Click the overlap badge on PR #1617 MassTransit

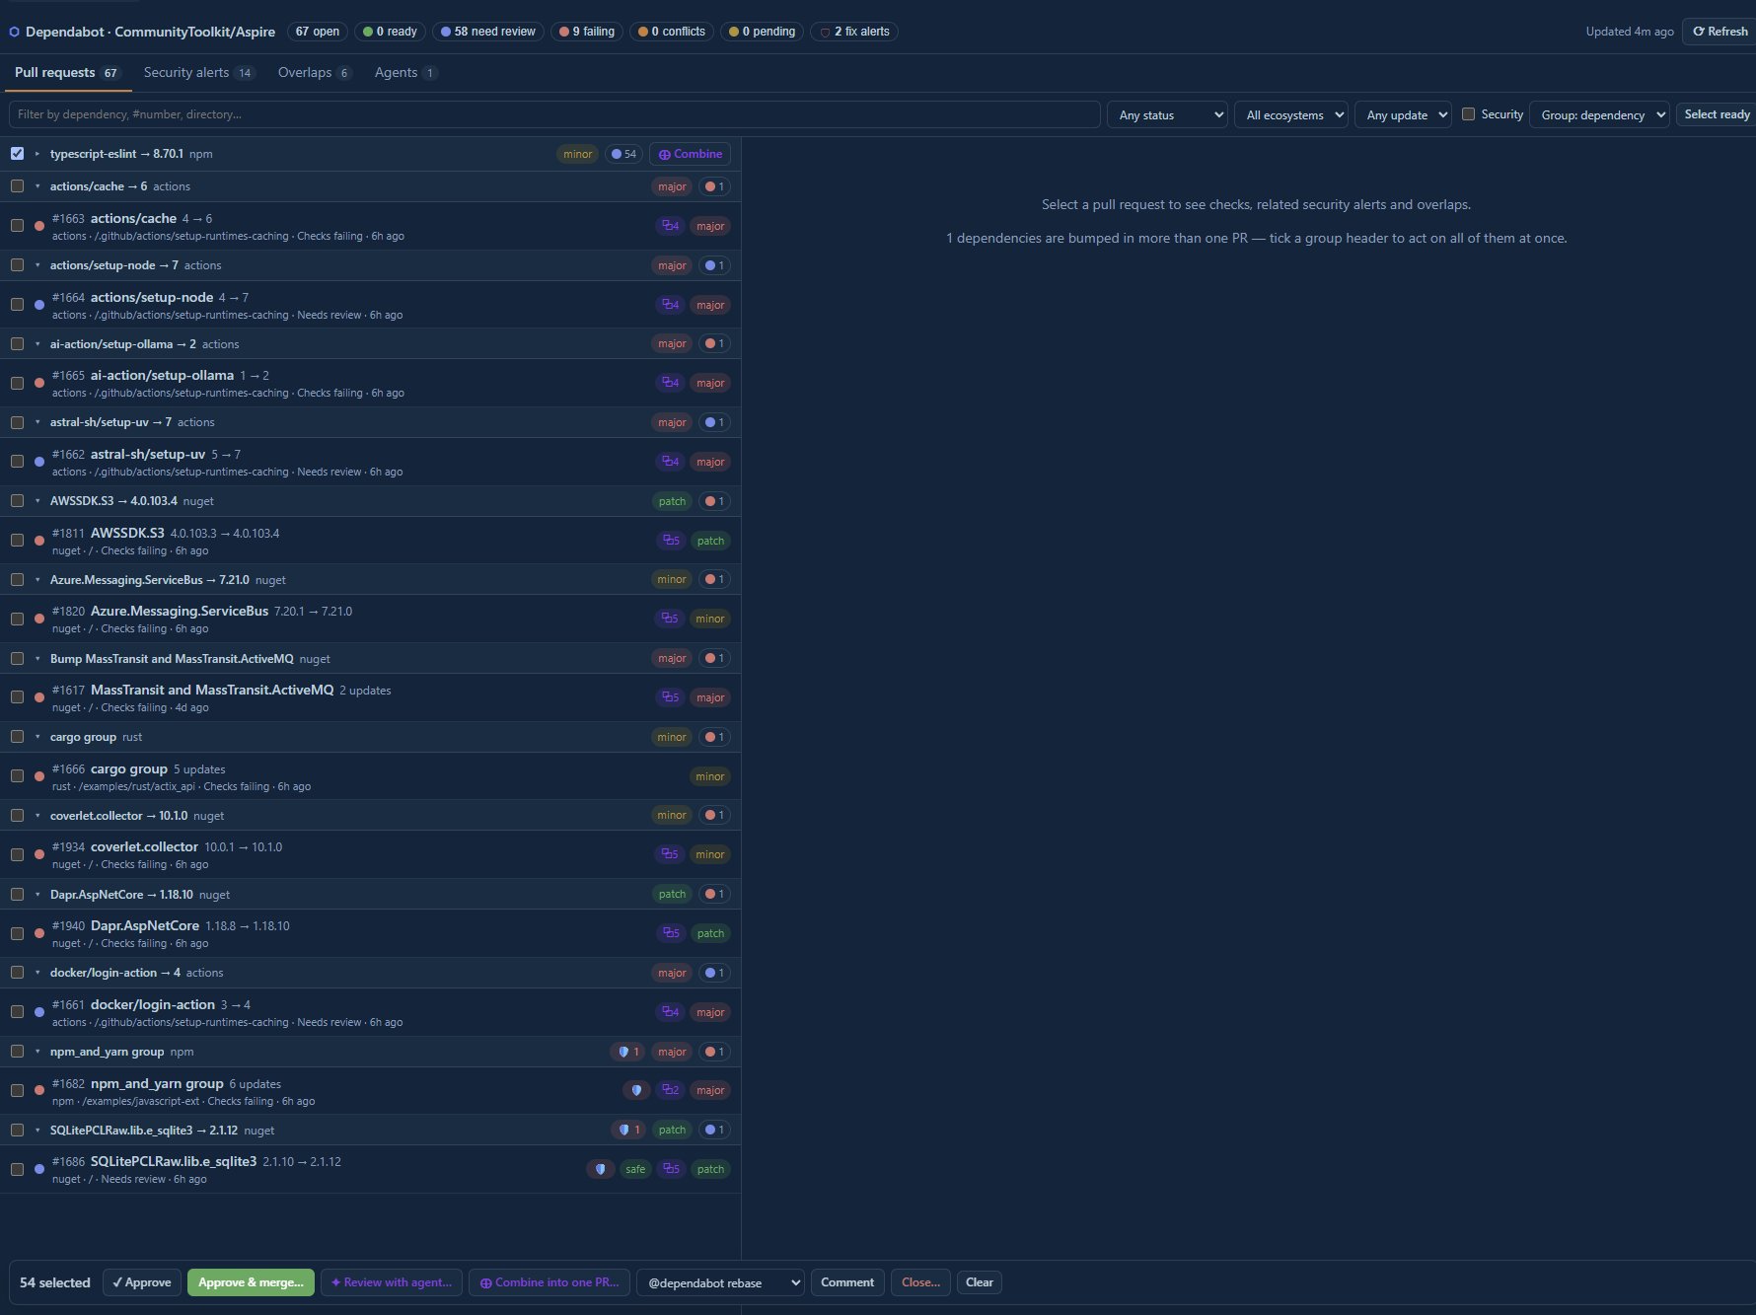[670, 697]
